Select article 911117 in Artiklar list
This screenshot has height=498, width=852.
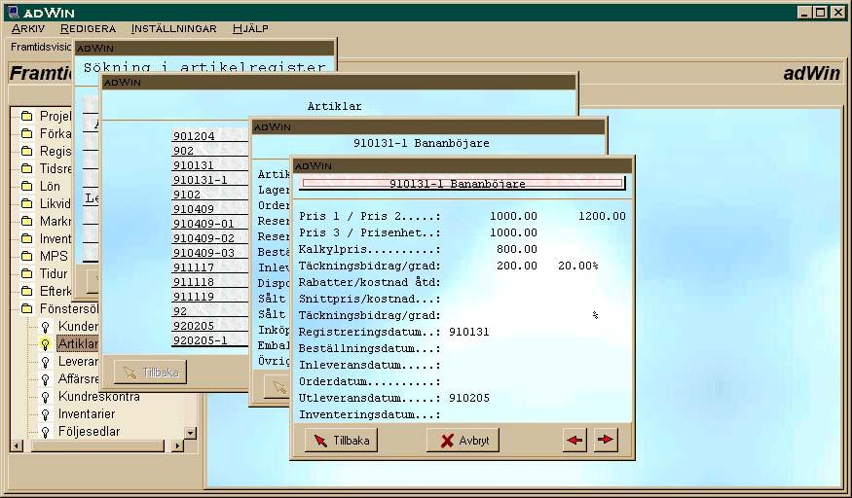(209, 267)
